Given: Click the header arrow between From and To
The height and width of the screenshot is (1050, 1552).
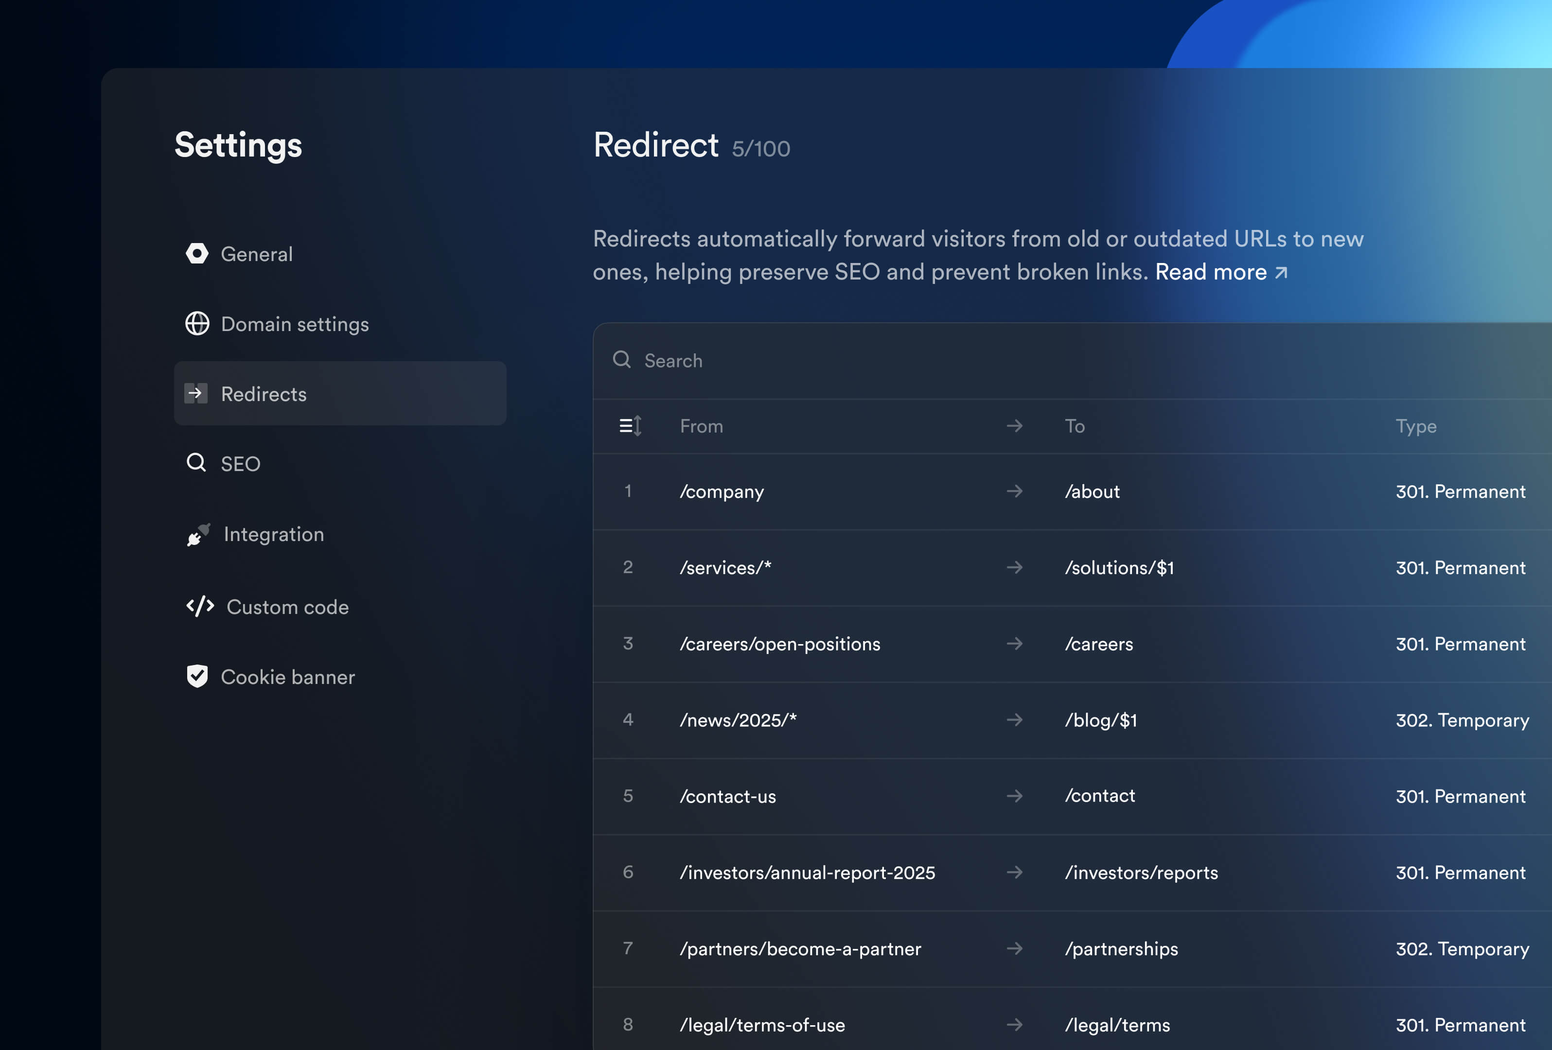Looking at the screenshot, I should [x=1014, y=426].
